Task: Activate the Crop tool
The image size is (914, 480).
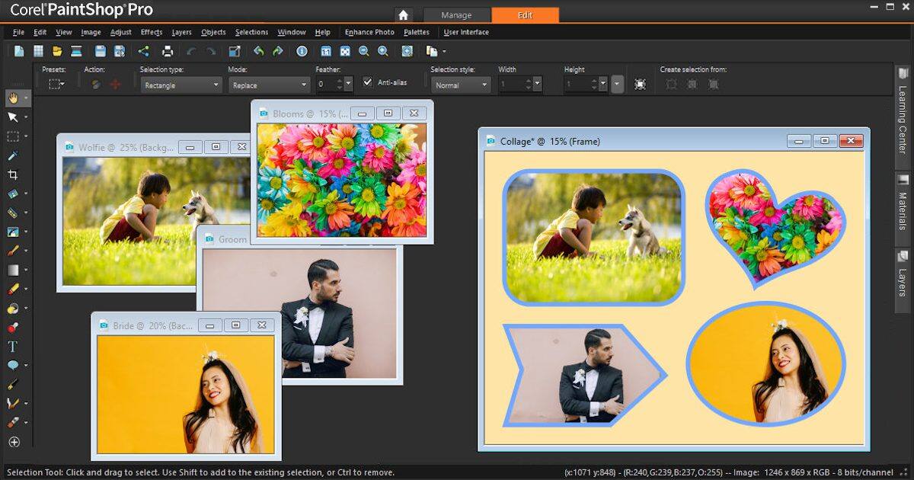Action: [14, 174]
